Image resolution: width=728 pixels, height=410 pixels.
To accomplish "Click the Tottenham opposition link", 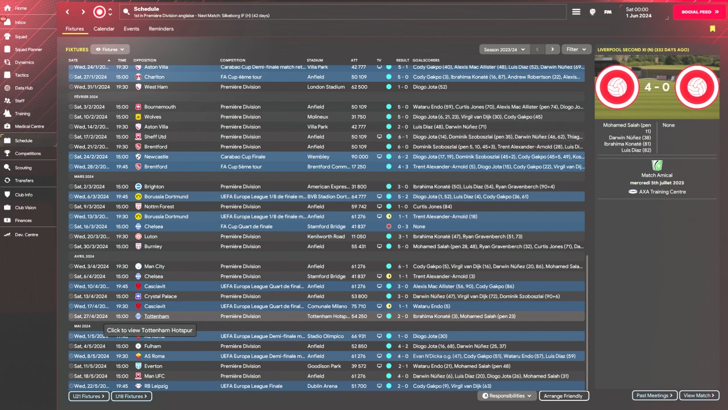I will coord(156,316).
